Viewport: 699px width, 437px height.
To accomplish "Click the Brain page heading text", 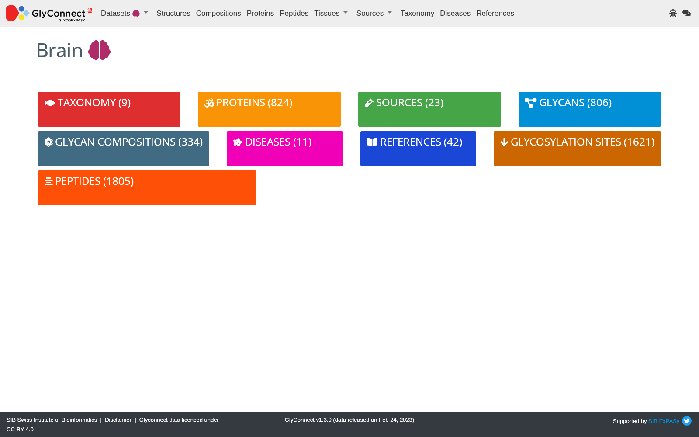I will point(59,50).
